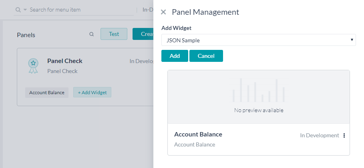The width and height of the screenshot is (364, 168).
Task: Cancel adding the widget
Action: (206, 56)
